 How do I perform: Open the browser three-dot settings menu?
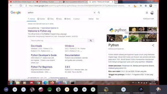(x=156, y=6)
